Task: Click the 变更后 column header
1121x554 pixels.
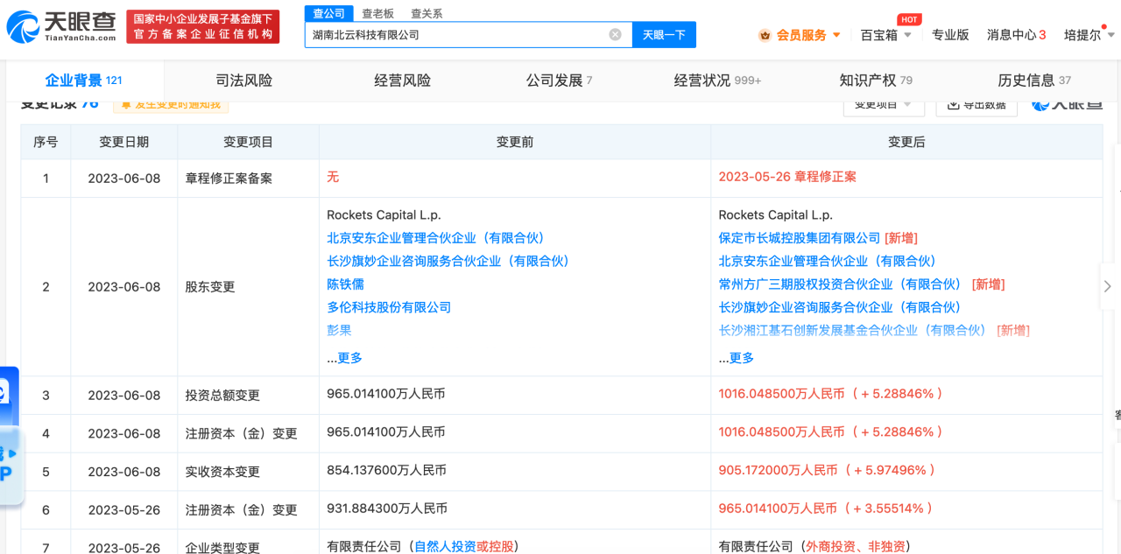Action: (906, 142)
